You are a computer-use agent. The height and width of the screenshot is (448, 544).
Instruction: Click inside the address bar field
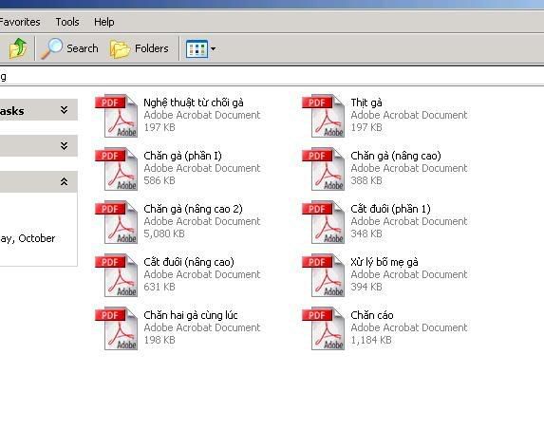pos(272,77)
